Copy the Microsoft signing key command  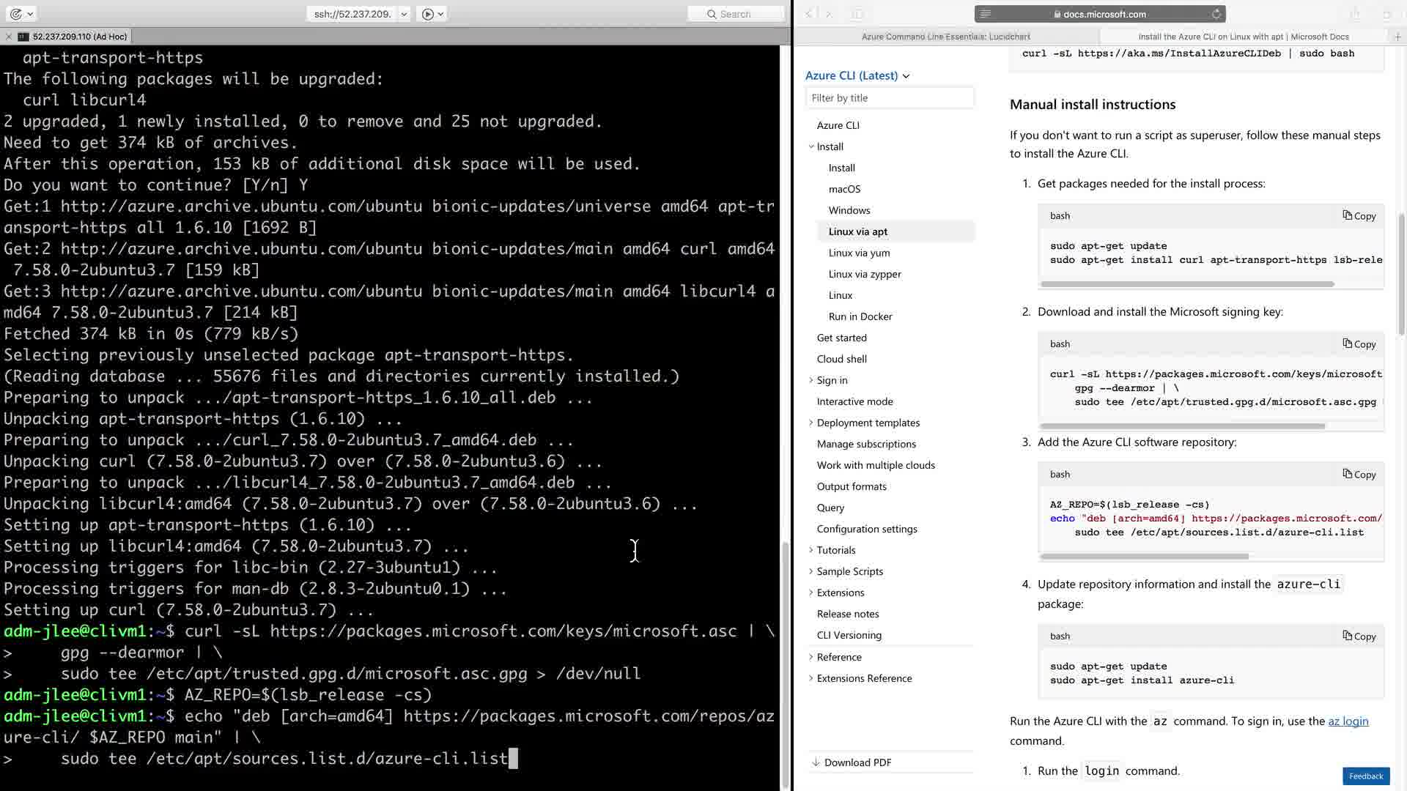point(1359,344)
